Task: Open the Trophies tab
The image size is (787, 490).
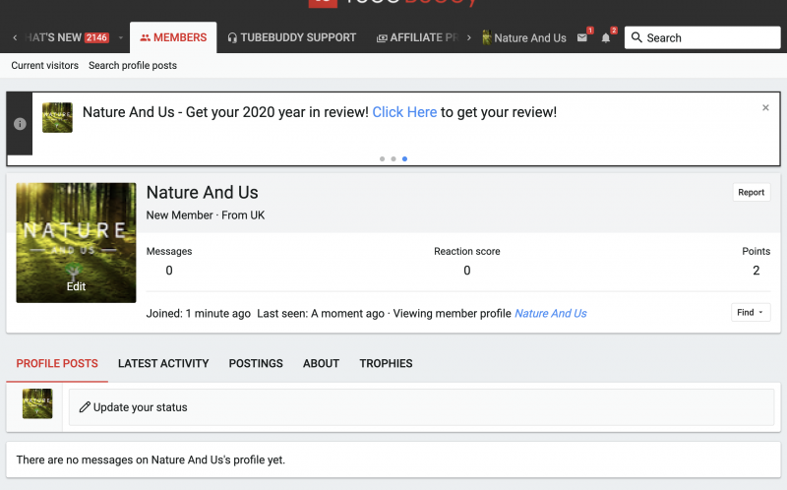Action: (386, 363)
